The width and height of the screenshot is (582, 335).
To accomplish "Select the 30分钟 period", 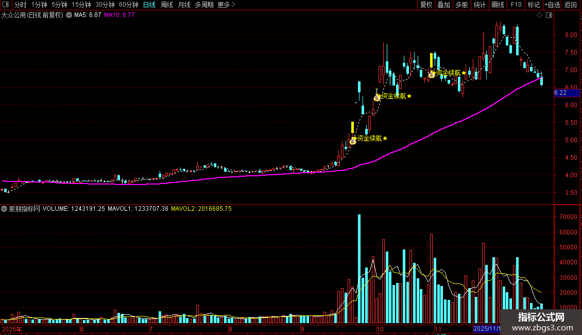I will (105, 5).
